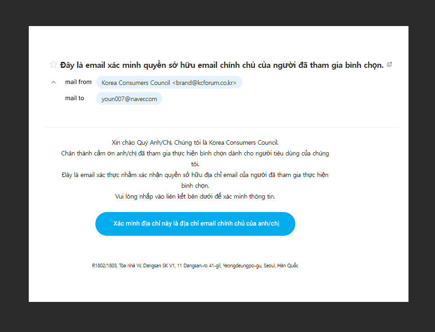This screenshot has width=435, height=332.
Task: Click the footer address 'R1802/1803, Tòa nhà W'
Action: pyautogui.click(x=195, y=266)
